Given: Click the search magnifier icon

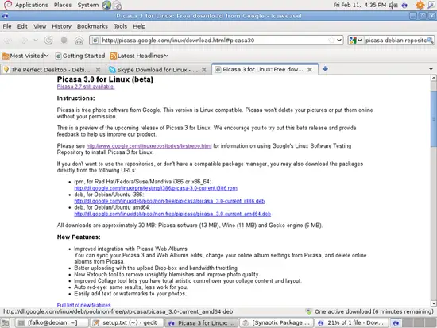Looking at the screenshot, I should [431, 41].
